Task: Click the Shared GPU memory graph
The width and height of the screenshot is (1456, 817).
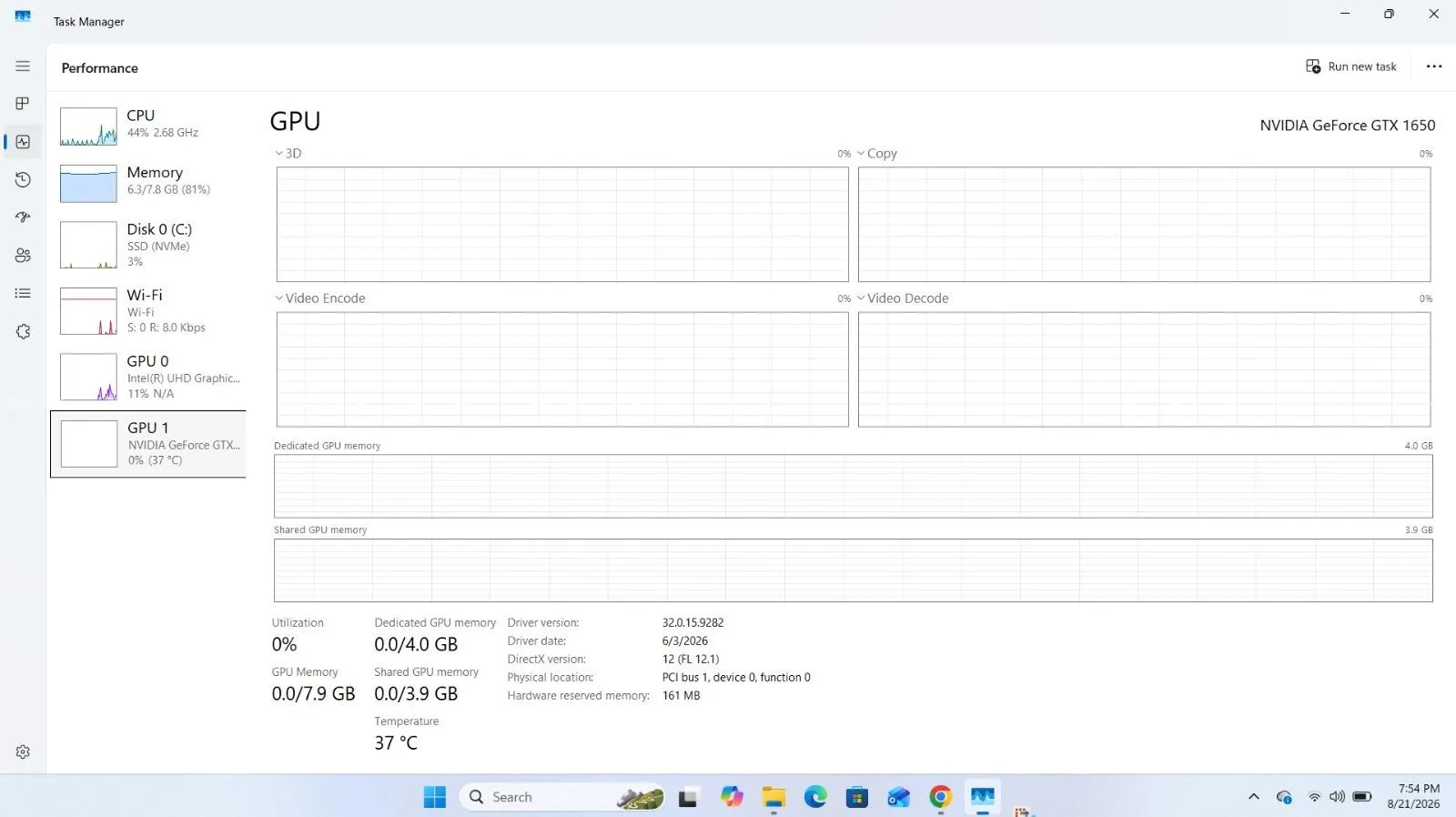Action: 854,570
